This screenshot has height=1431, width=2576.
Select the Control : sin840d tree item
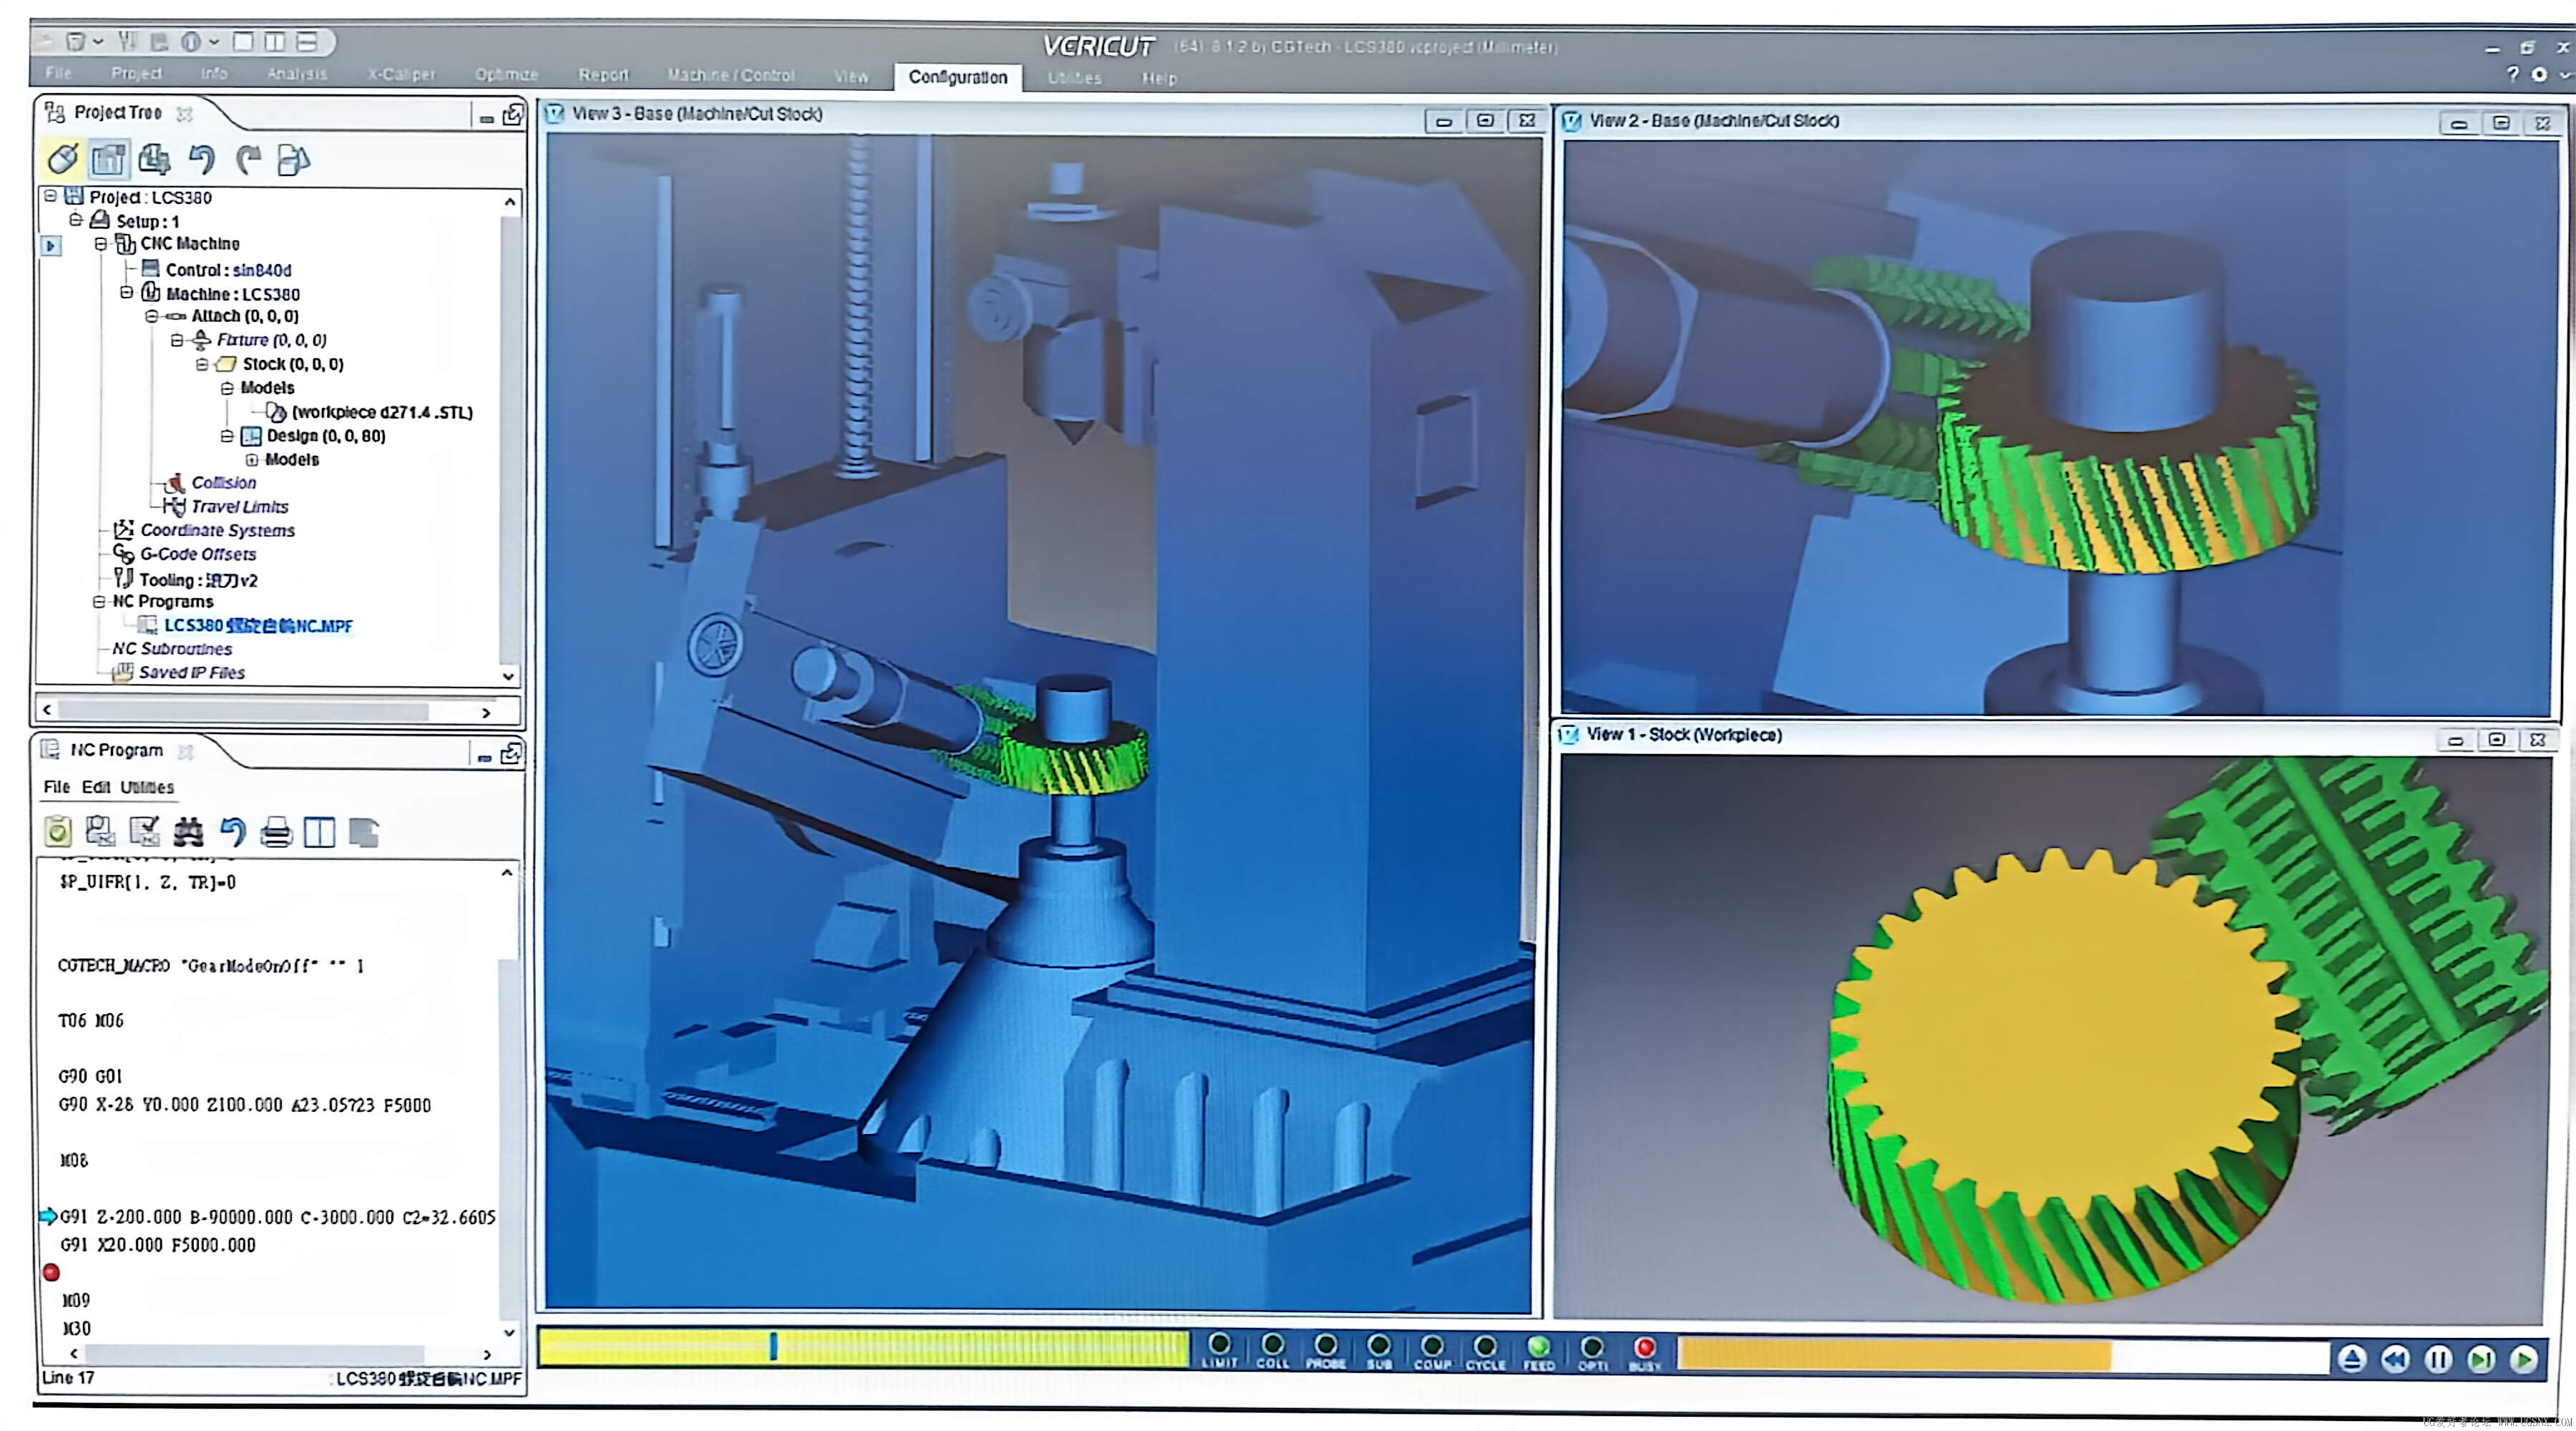(x=228, y=270)
